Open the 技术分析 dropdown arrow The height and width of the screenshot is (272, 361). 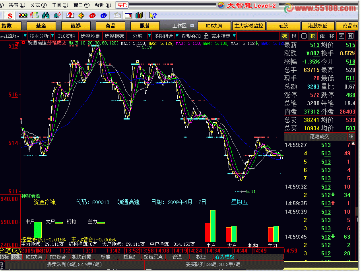point(52,36)
